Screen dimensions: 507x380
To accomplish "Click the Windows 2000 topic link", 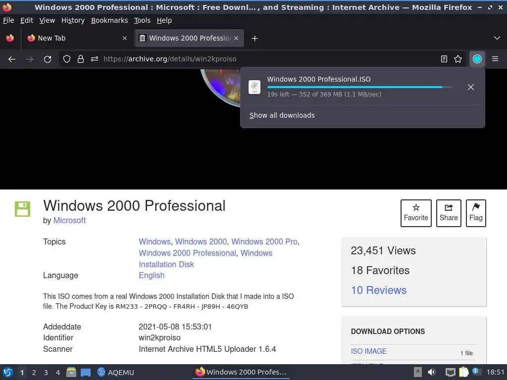I will tap(201, 241).
